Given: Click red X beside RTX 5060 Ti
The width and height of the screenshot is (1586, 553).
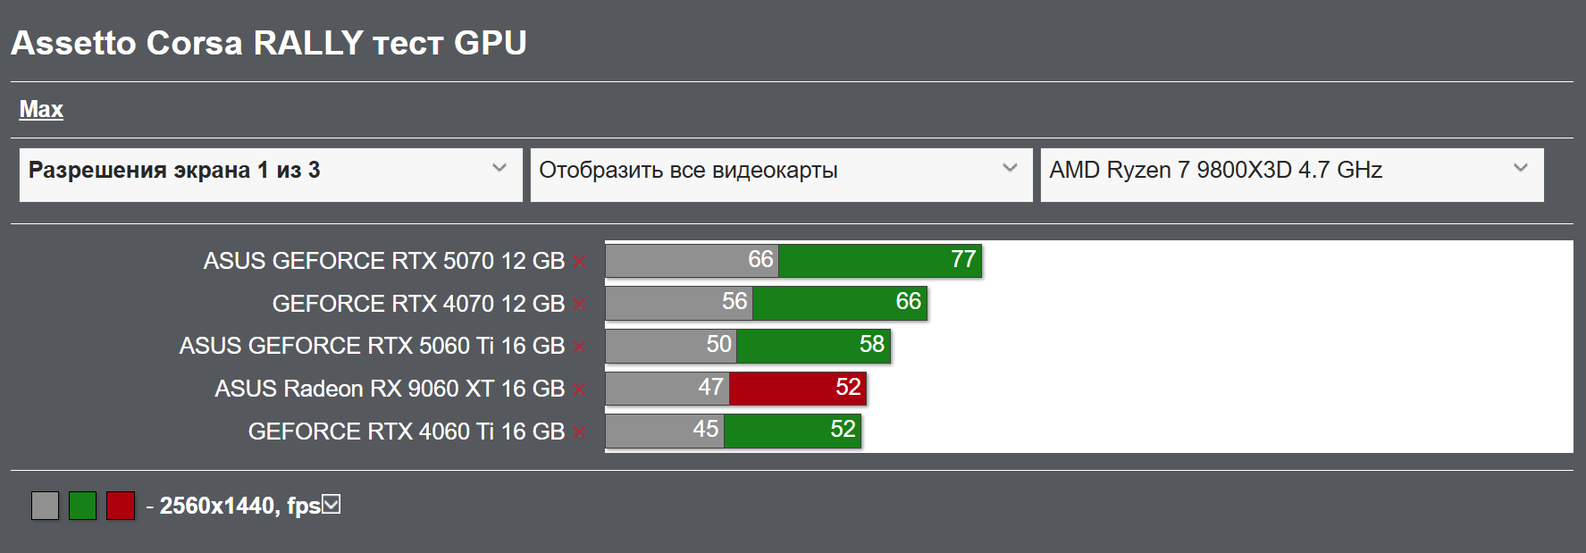Looking at the screenshot, I should (579, 347).
